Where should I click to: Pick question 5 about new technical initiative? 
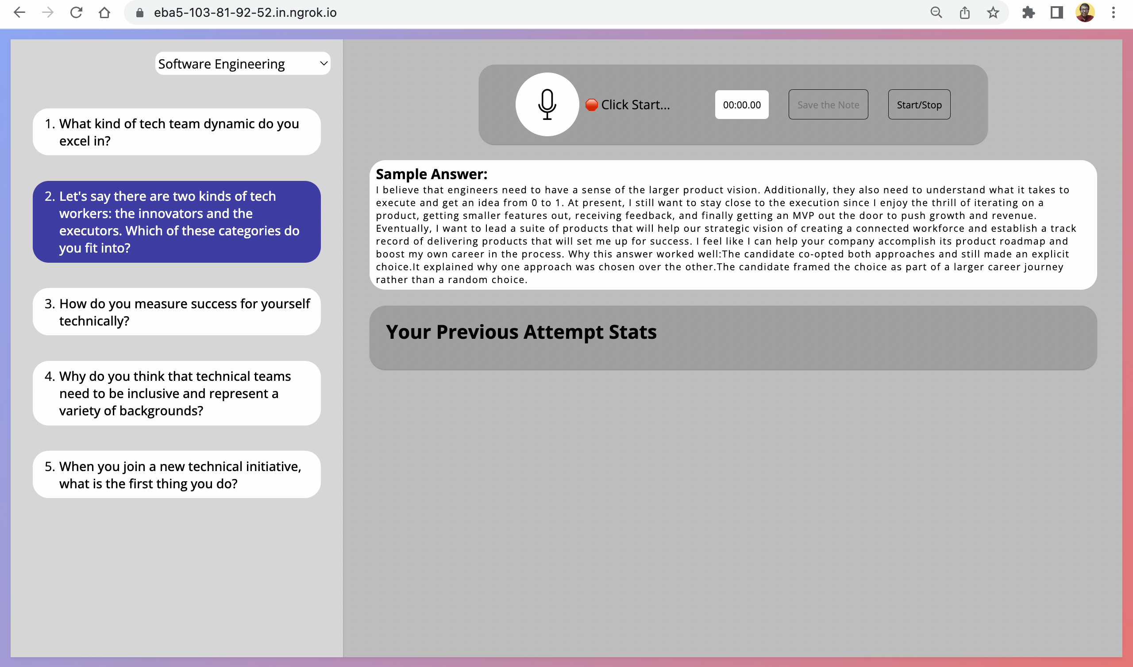pos(177,475)
